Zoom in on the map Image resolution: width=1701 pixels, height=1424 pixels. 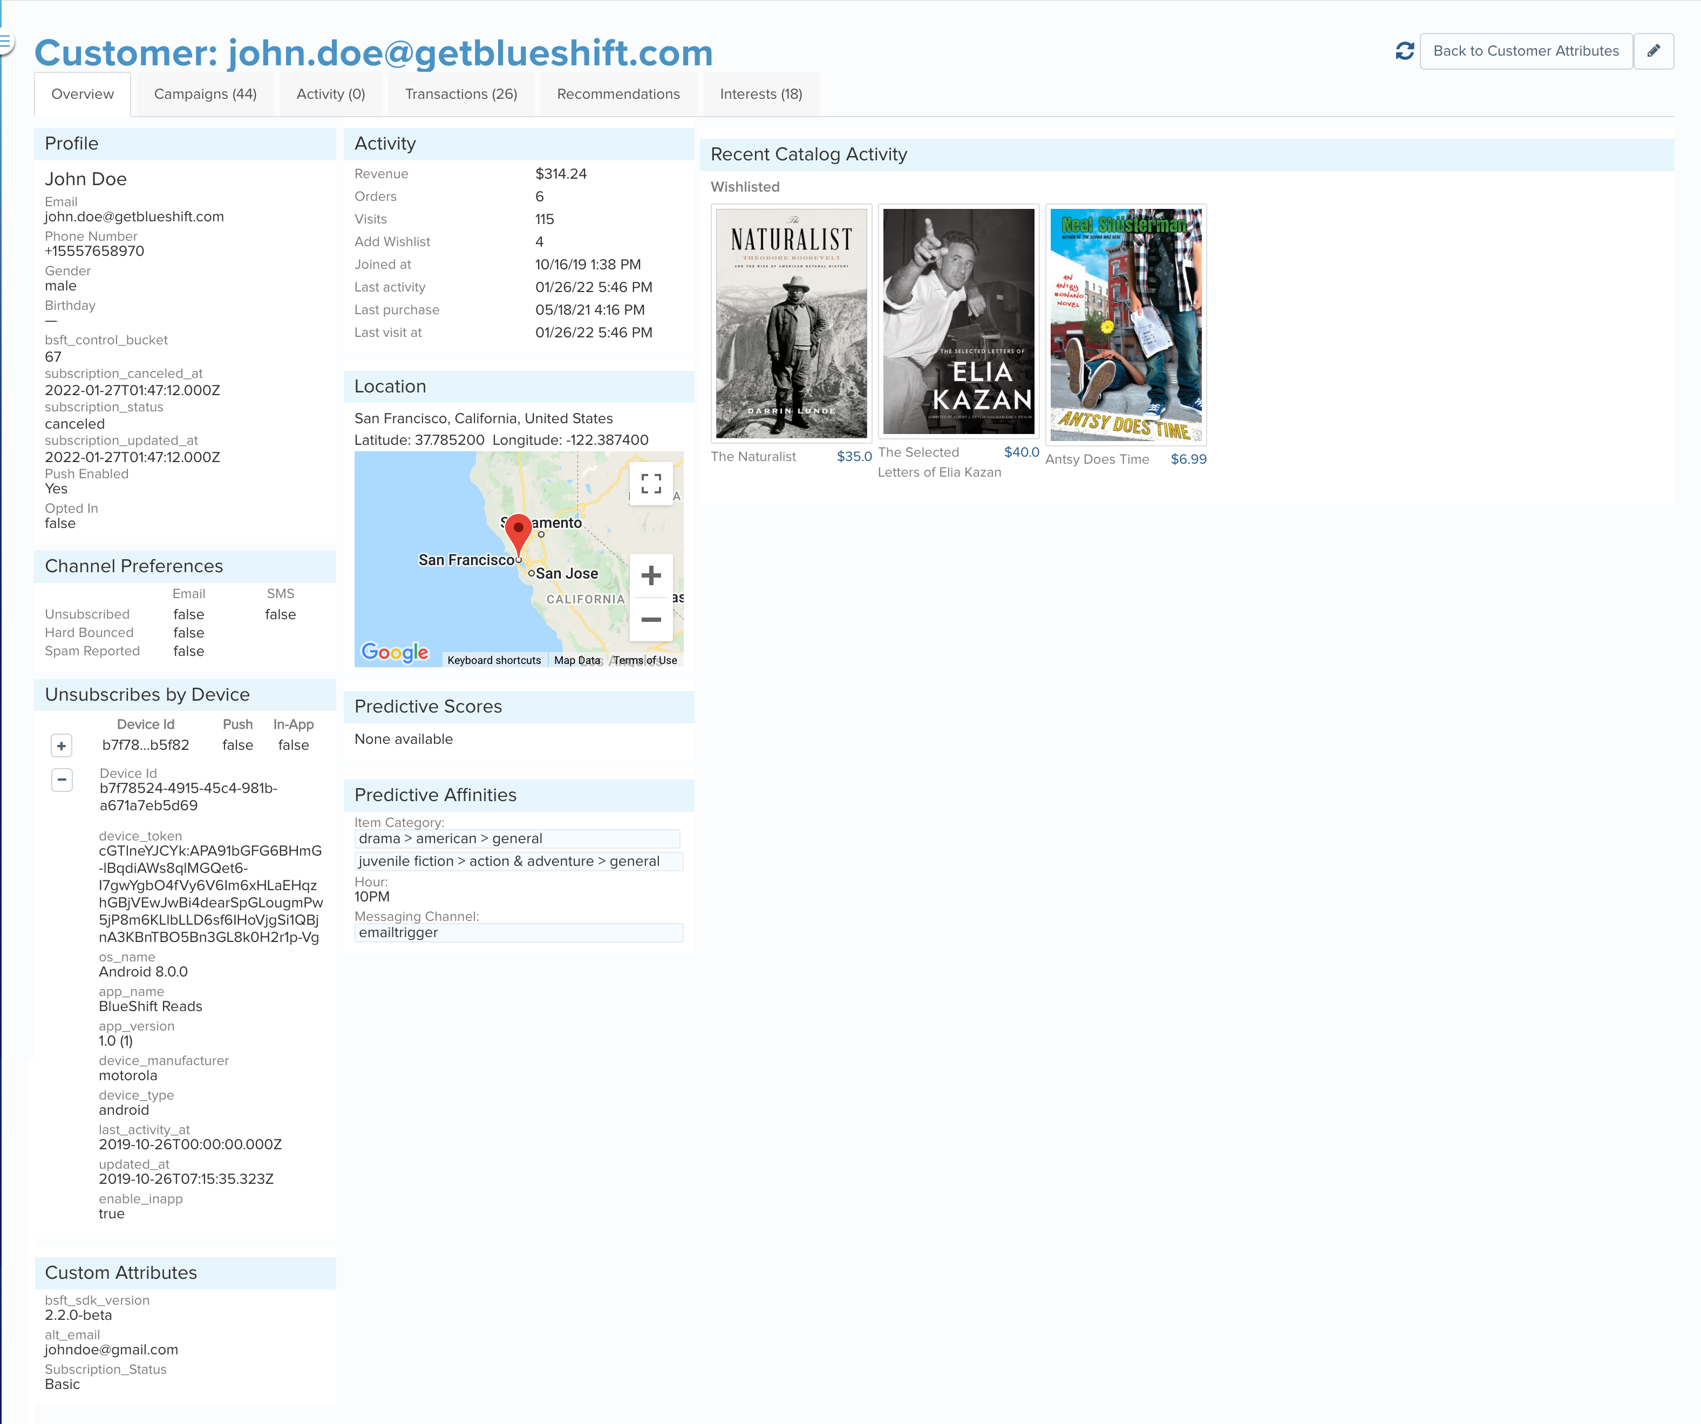650,576
